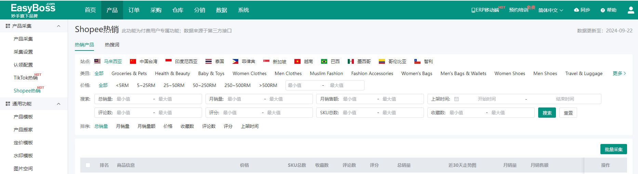The image size is (638, 174).
Task: Open the 订单 top menu
Action: (134, 10)
